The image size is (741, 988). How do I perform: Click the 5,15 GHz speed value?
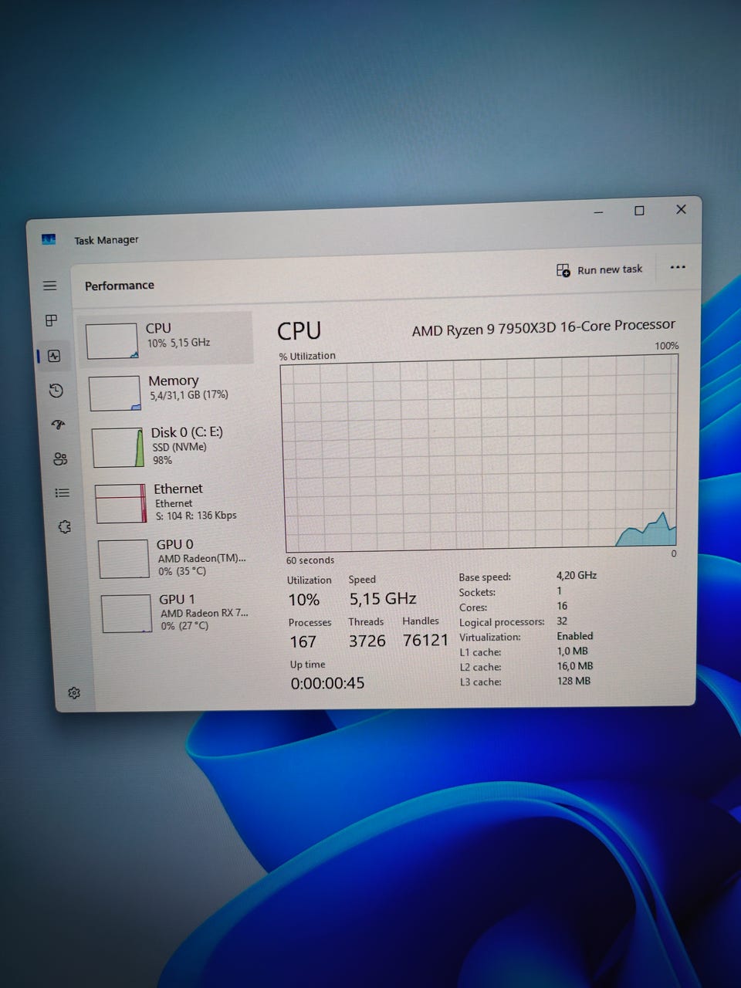(x=383, y=599)
